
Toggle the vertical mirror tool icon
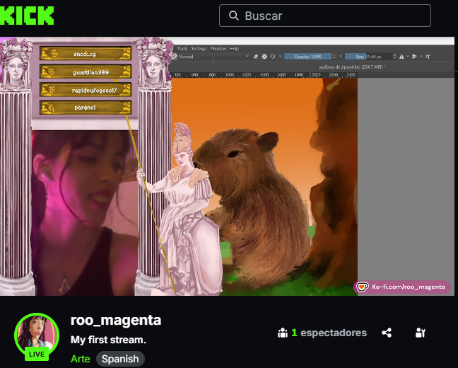pos(414,57)
